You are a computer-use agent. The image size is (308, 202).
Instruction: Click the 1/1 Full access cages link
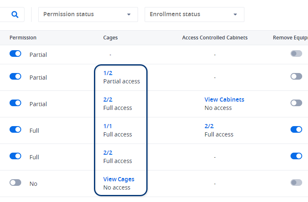point(107,126)
